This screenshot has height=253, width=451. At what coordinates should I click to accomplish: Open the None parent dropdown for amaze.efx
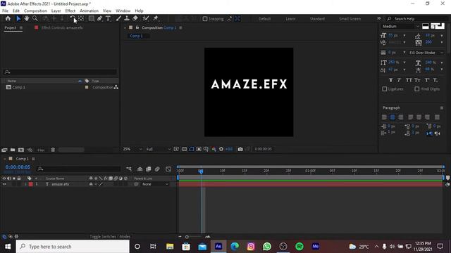click(155, 184)
